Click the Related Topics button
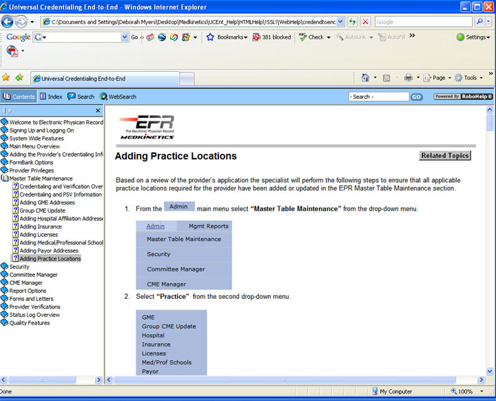Viewport: 496px width, 401px height. (445, 156)
